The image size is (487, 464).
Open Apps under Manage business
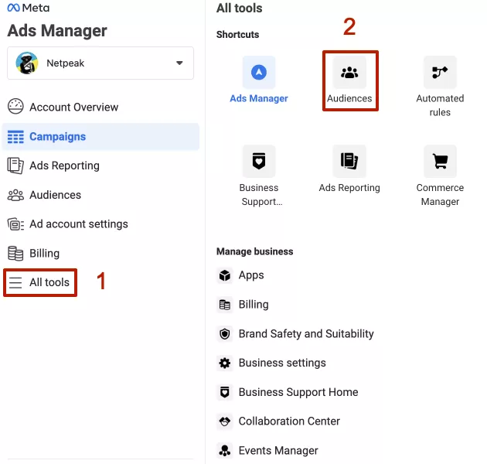click(251, 275)
